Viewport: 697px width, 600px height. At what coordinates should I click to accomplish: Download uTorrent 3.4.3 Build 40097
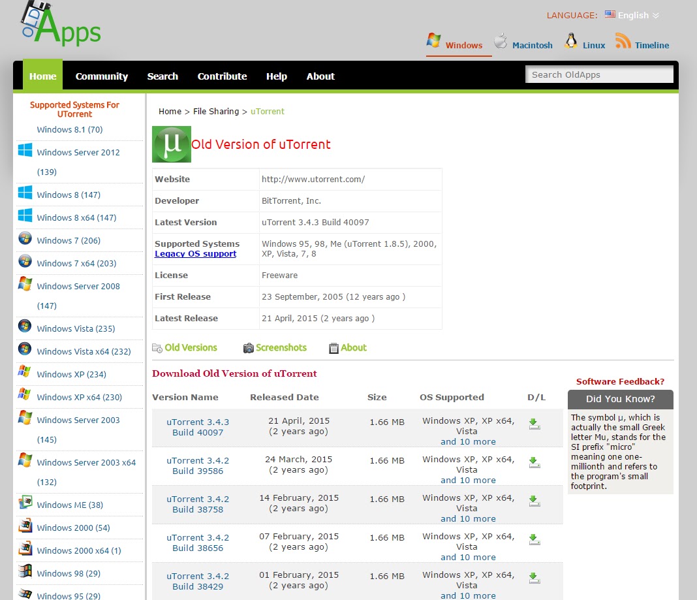pyautogui.click(x=534, y=423)
